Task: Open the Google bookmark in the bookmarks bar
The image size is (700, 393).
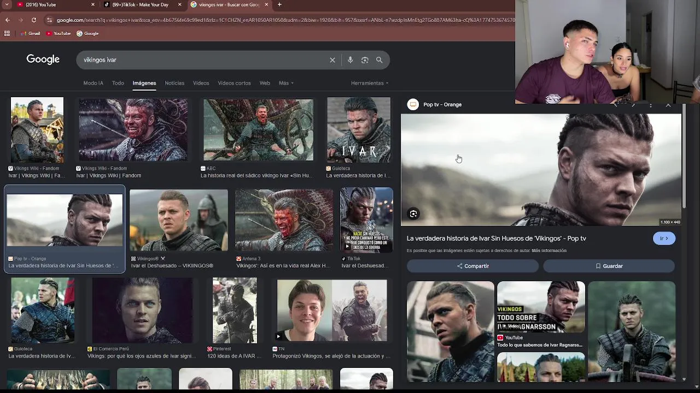Action: coord(87,33)
